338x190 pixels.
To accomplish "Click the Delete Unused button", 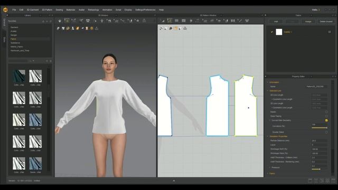I will click(x=326, y=22).
